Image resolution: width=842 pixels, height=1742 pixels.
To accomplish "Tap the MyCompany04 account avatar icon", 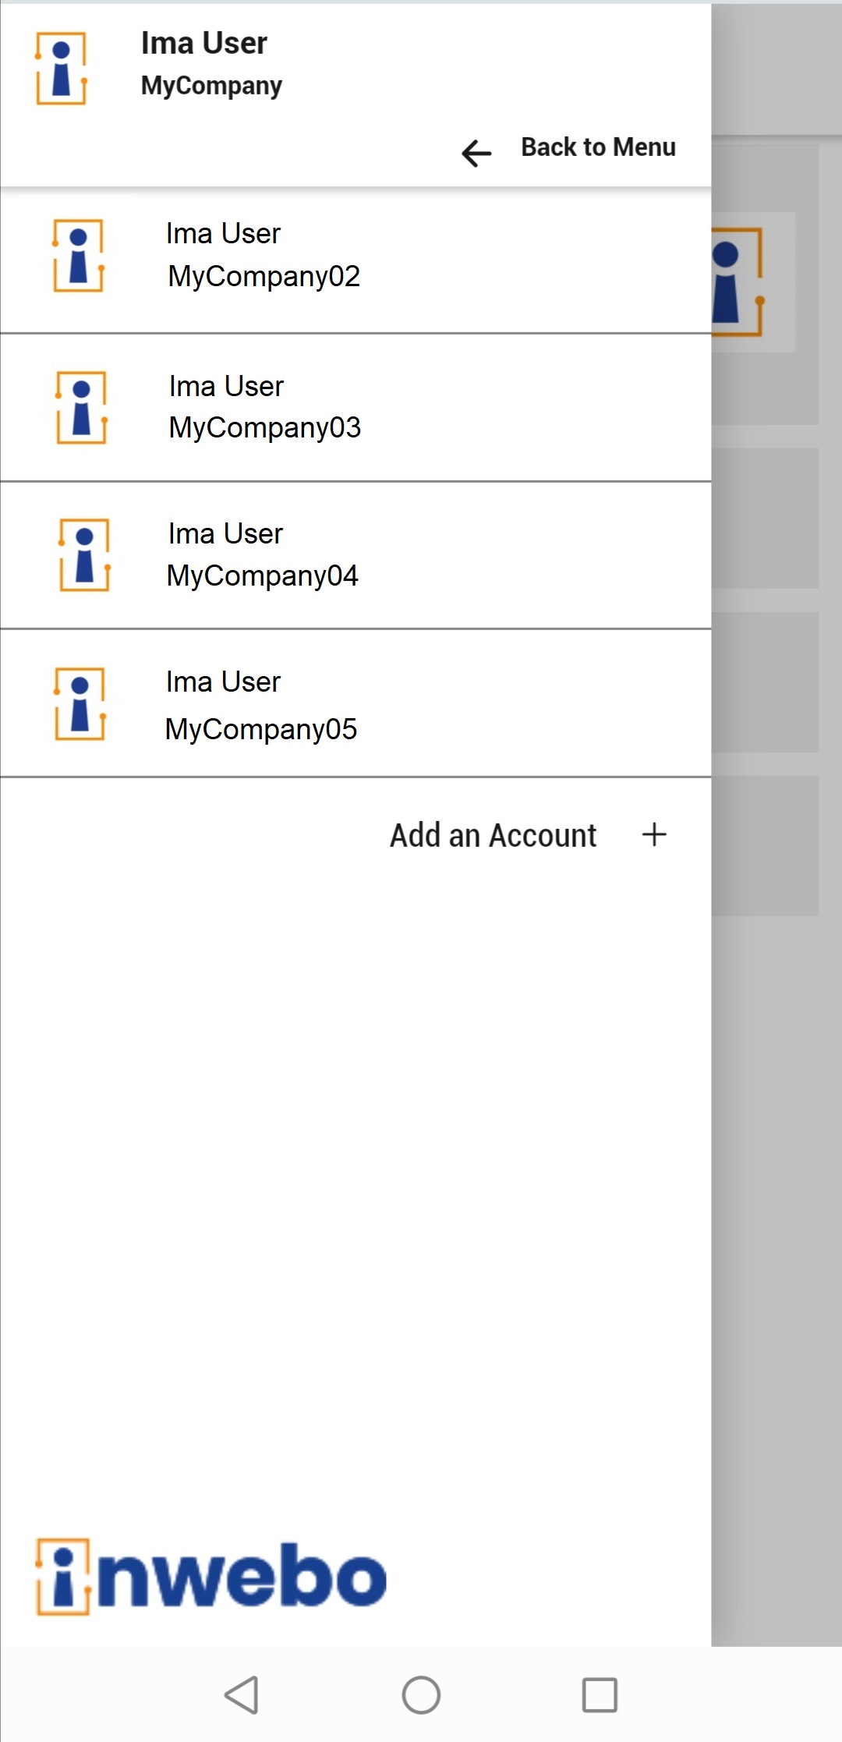I will tap(85, 555).
